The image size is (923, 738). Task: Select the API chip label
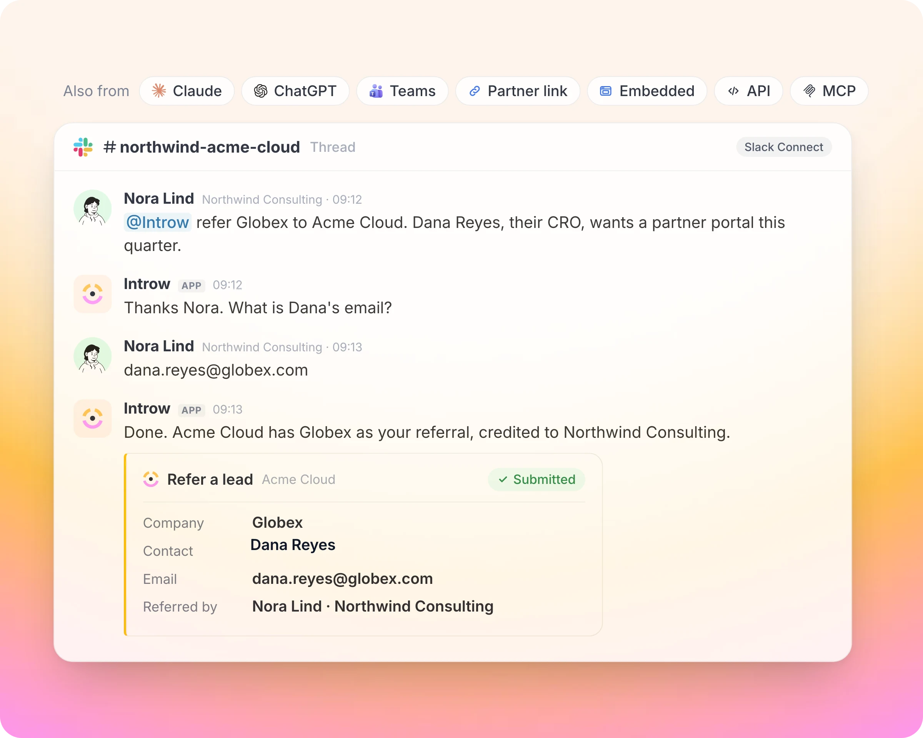tap(758, 91)
